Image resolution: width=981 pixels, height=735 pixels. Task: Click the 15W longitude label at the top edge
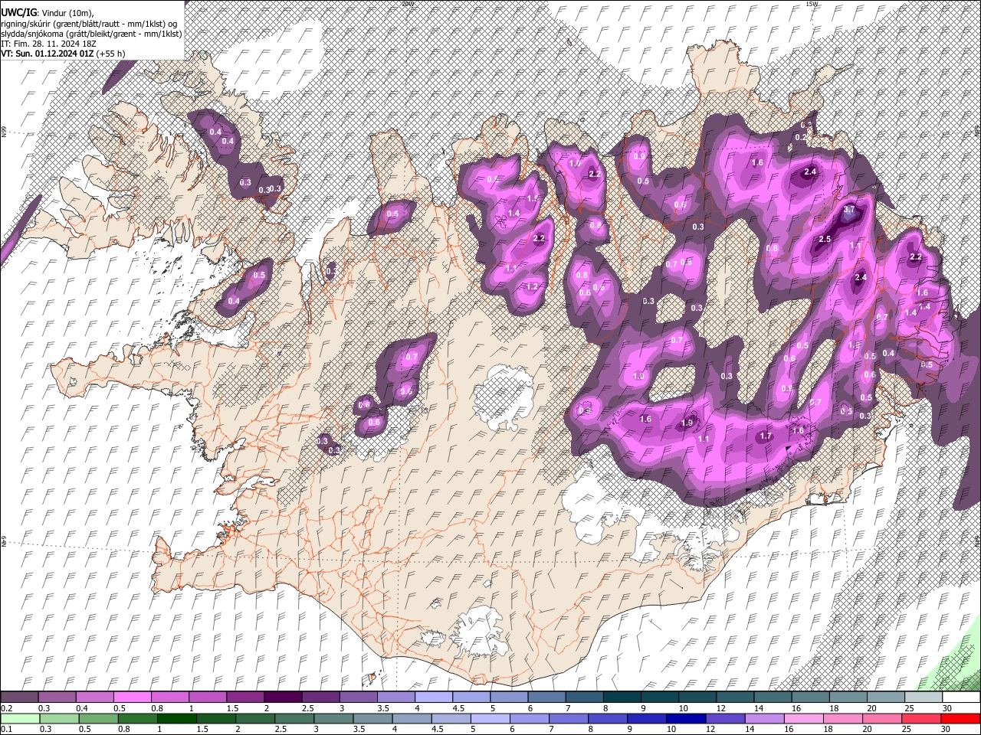pos(812,5)
